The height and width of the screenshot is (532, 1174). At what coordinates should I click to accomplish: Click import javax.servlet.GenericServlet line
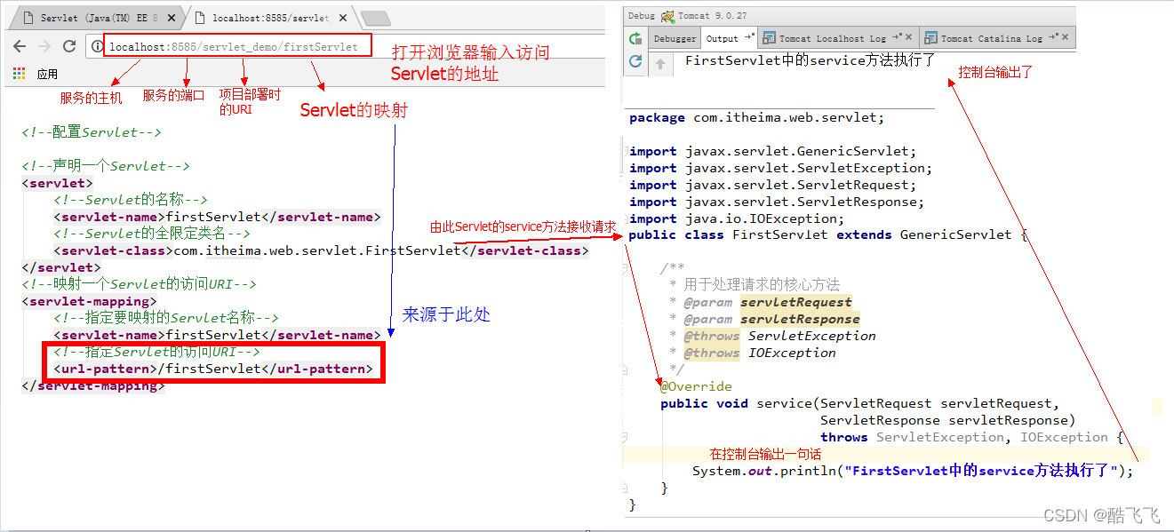(x=772, y=151)
